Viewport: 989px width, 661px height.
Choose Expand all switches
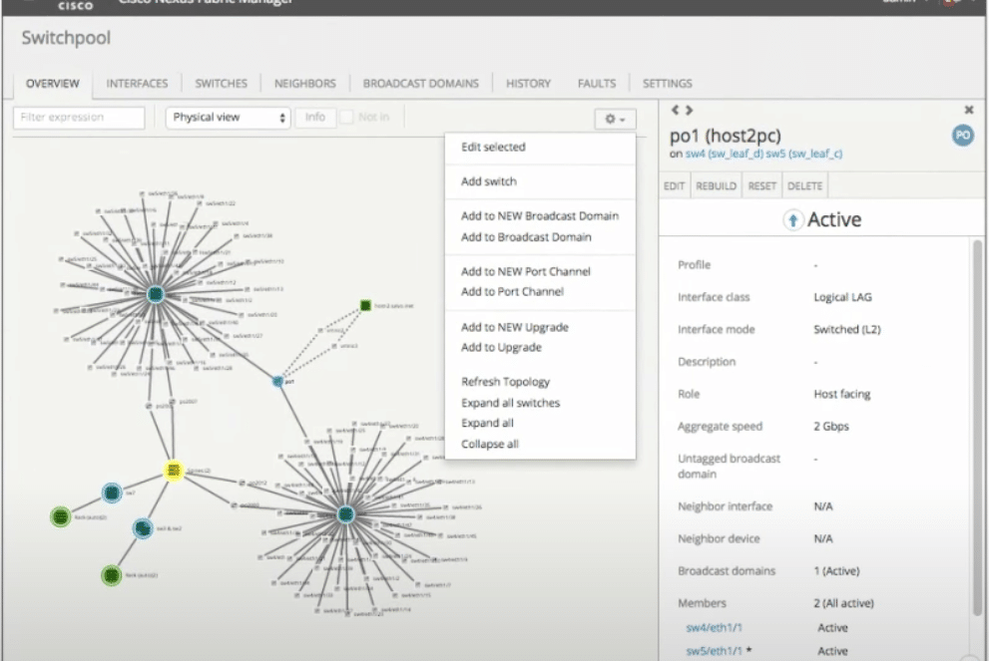[540, 403]
